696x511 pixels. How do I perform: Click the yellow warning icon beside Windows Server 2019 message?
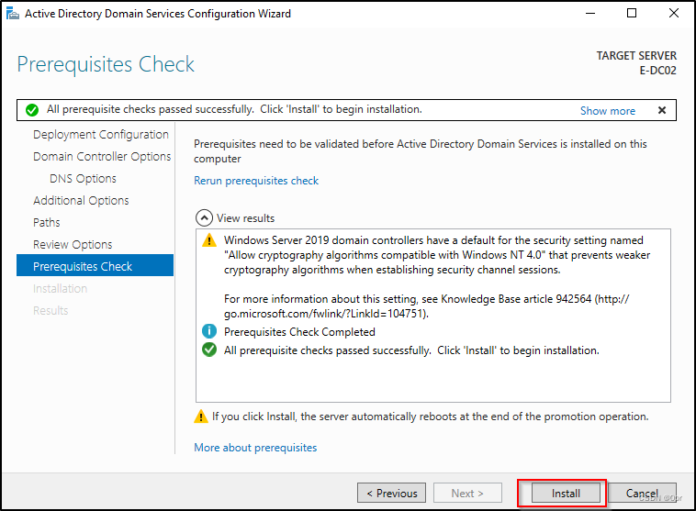[209, 240]
